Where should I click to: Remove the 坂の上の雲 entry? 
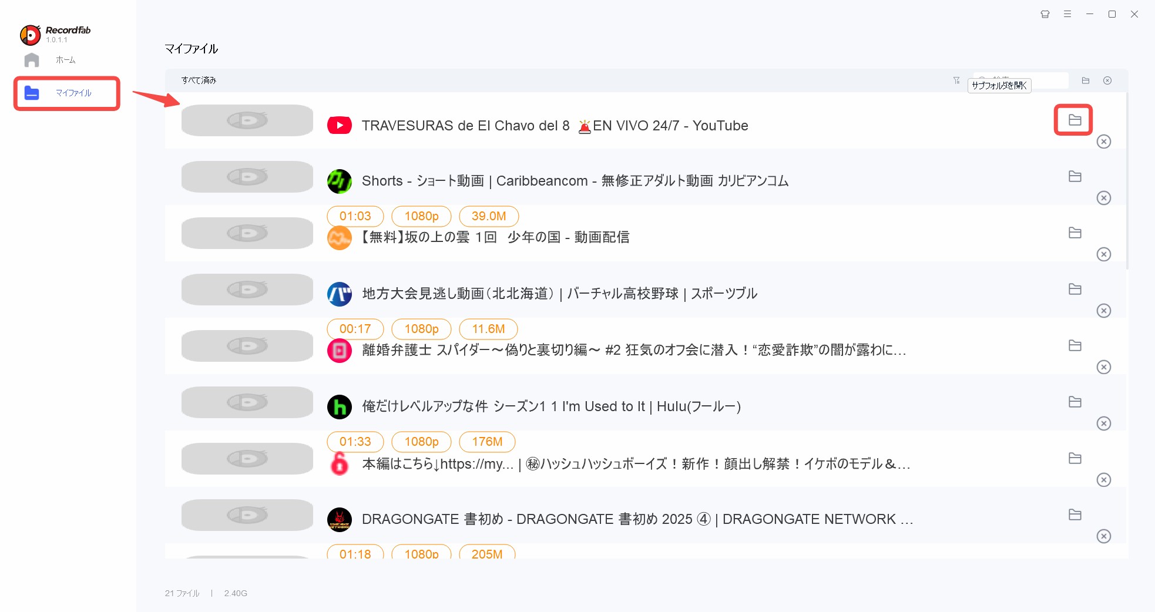pos(1104,254)
